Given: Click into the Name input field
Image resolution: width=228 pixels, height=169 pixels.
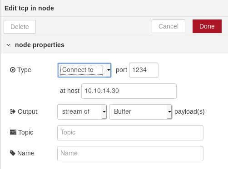Looking at the screenshot, I should (x=130, y=154).
